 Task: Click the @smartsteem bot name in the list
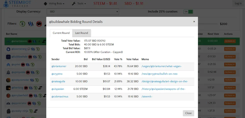tap(19, 41)
